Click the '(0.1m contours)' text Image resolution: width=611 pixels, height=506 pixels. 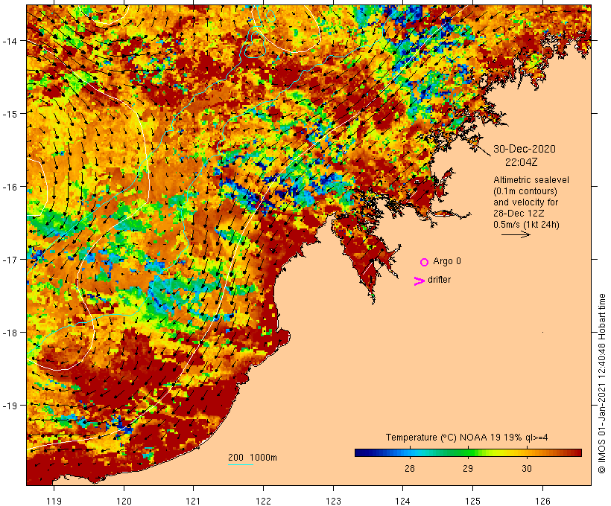tap(525, 191)
